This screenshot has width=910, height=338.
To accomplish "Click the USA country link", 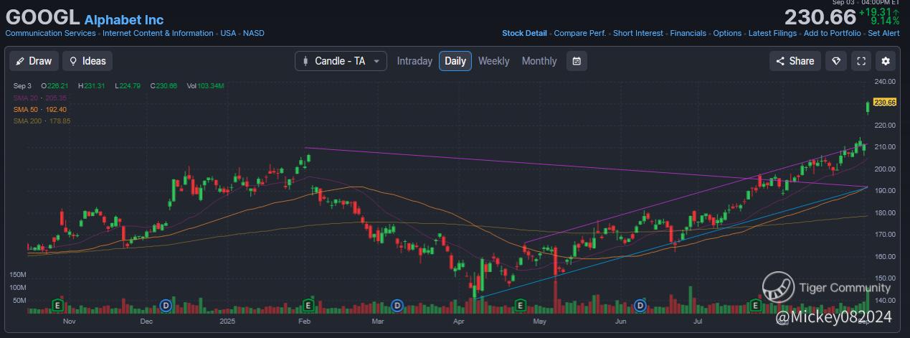I will [x=228, y=33].
